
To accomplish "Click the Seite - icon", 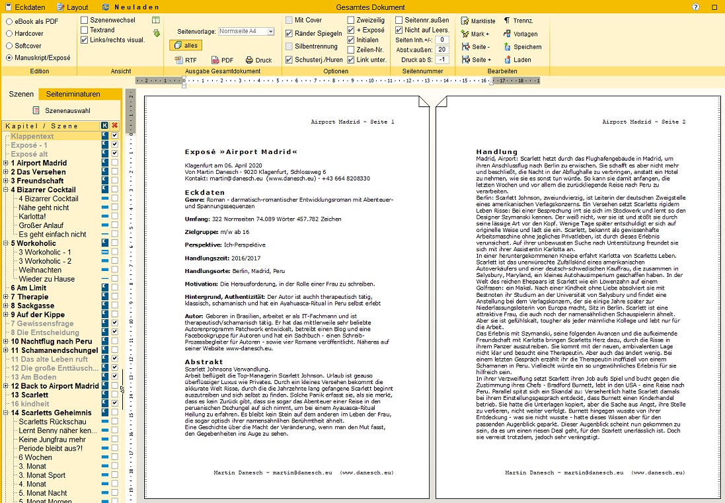I will tap(465, 47).
